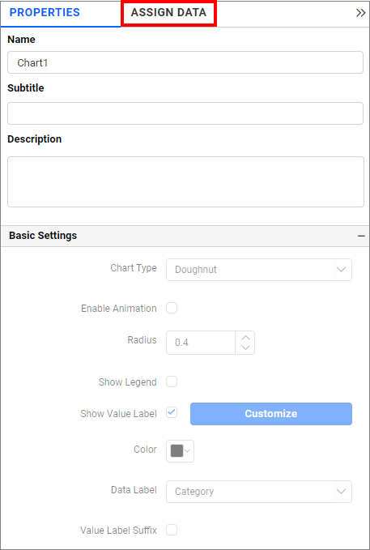The height and width of the screenshot is (550, 370).
Task: Enable the Value Label Suffix checkbox
Action: tap(172, 530)
